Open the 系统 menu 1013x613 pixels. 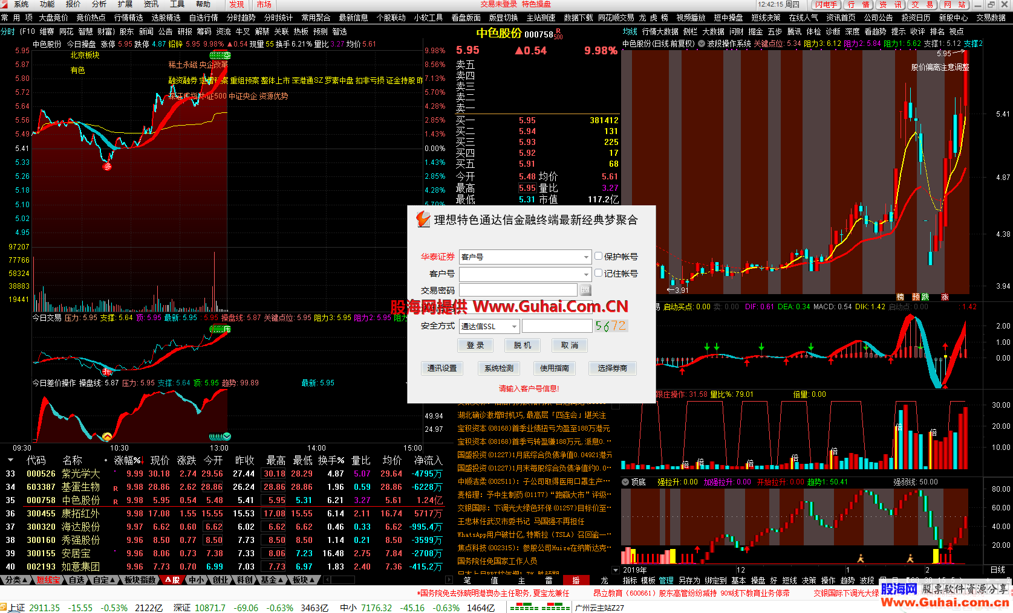pos(21,4)
